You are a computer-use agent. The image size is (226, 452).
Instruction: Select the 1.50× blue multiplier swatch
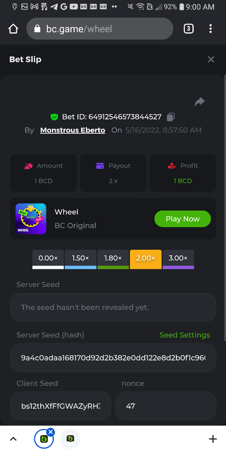tap(81, 259)
